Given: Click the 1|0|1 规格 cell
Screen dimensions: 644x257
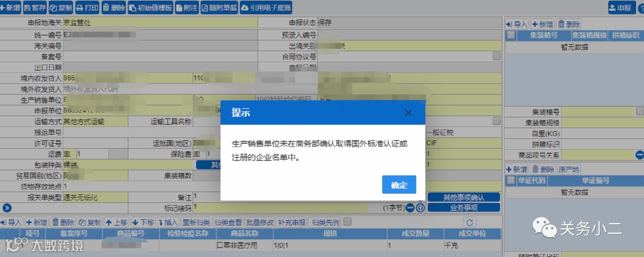Looking at the screenshot, I should (x=330, y=246).
